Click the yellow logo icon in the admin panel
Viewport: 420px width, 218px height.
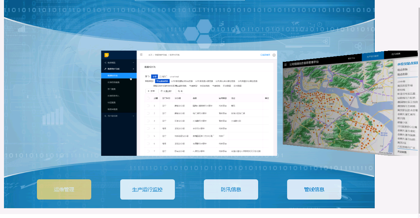[106, 55]
